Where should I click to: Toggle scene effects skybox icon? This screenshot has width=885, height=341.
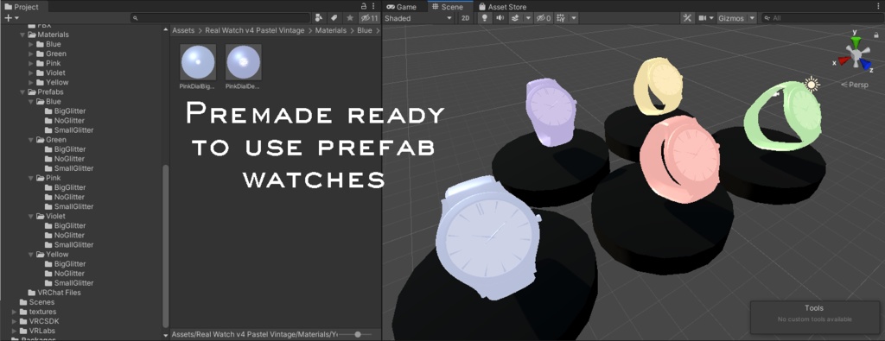pyautogui.click(x=515, y=18)
